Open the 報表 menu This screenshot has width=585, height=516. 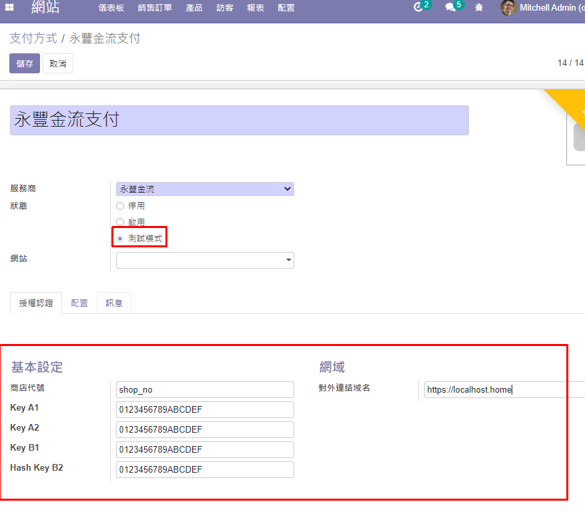click(255, 8)
